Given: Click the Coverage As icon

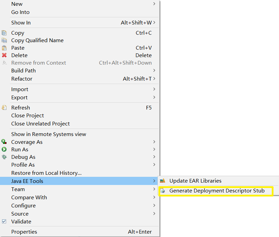Looking at the screenshot, I should pos(4,142).
